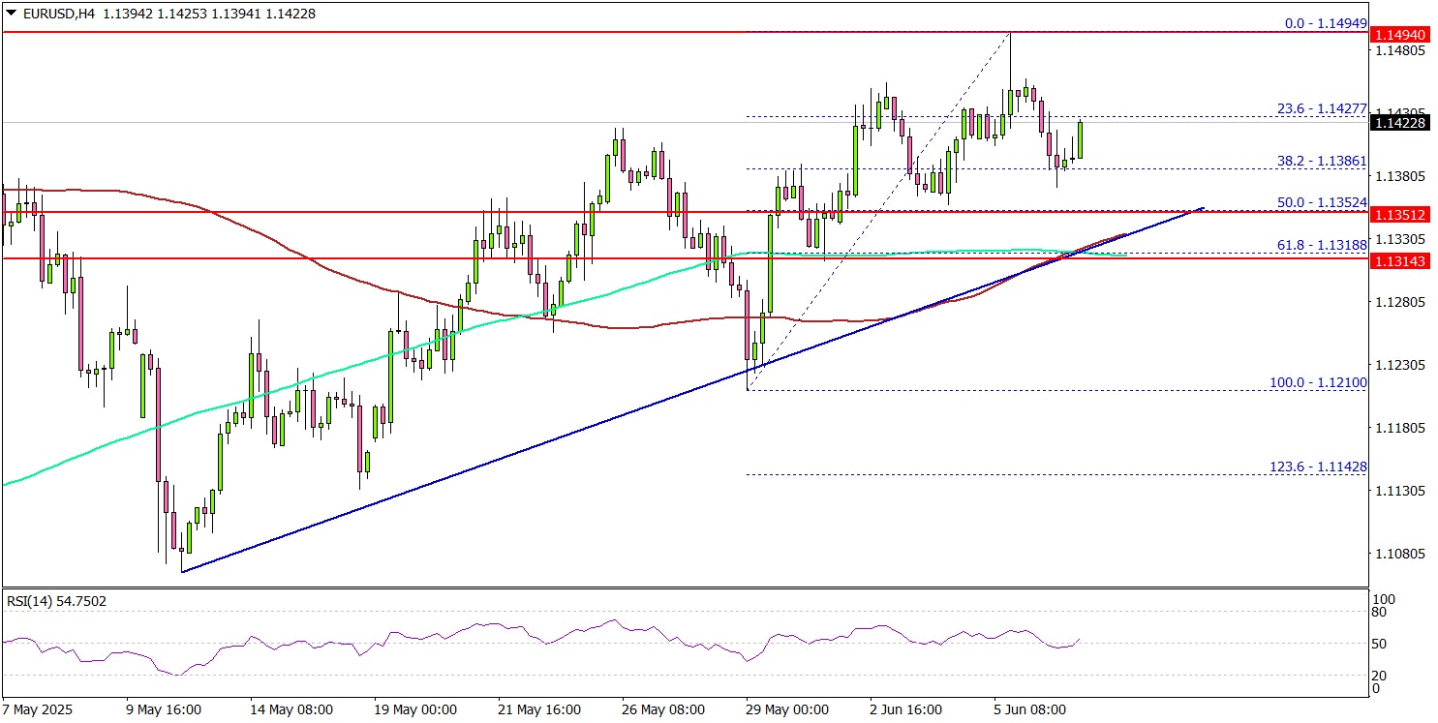The image size is (1438, 723).
Task: Select the red 1.13143 price level tag
Action: click(x=1400, y=259)
